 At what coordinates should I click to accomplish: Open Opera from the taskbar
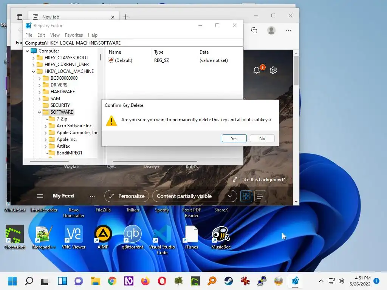point(162,281)
